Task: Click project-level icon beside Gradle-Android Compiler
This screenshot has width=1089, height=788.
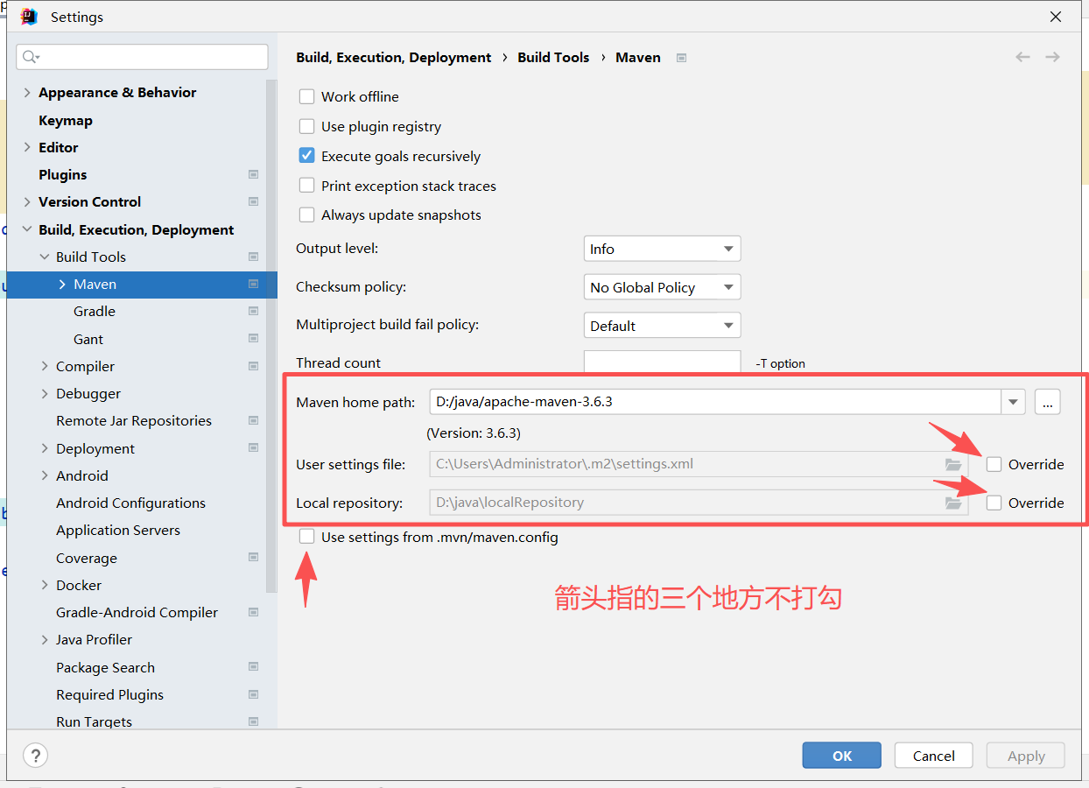Action: coord(253,612)
